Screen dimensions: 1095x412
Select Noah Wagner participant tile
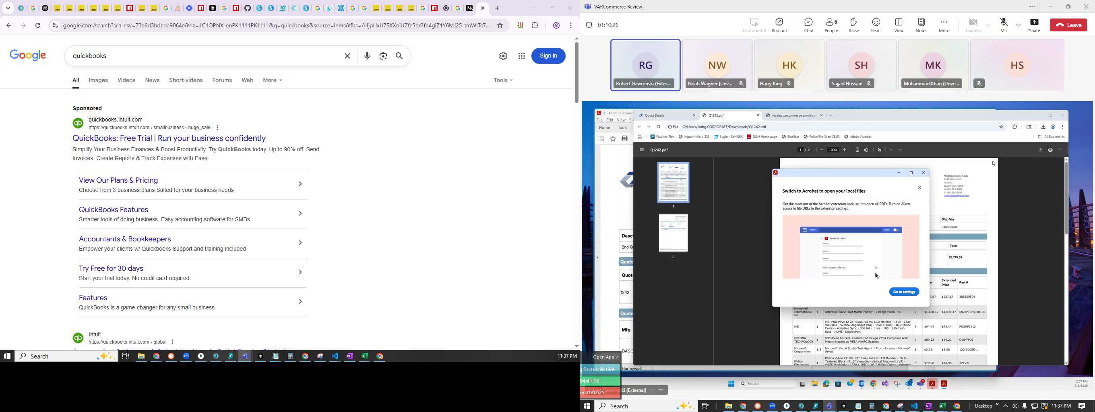(x=717, y=65)
